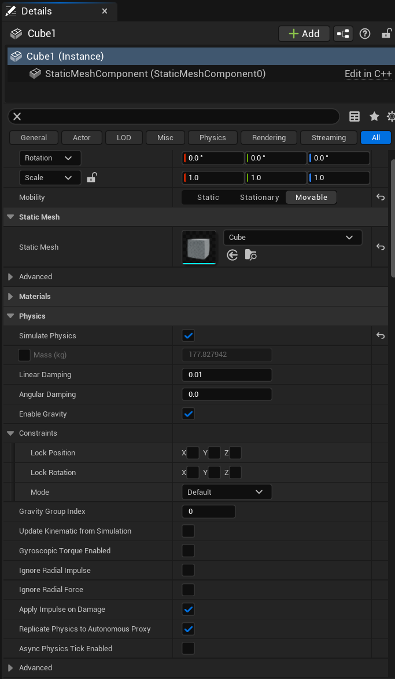The width and height of the screenshot is (395, 679).
Task: Click the Gravity Group Index field
Action: pyautogui.click(x=209, y=512)
